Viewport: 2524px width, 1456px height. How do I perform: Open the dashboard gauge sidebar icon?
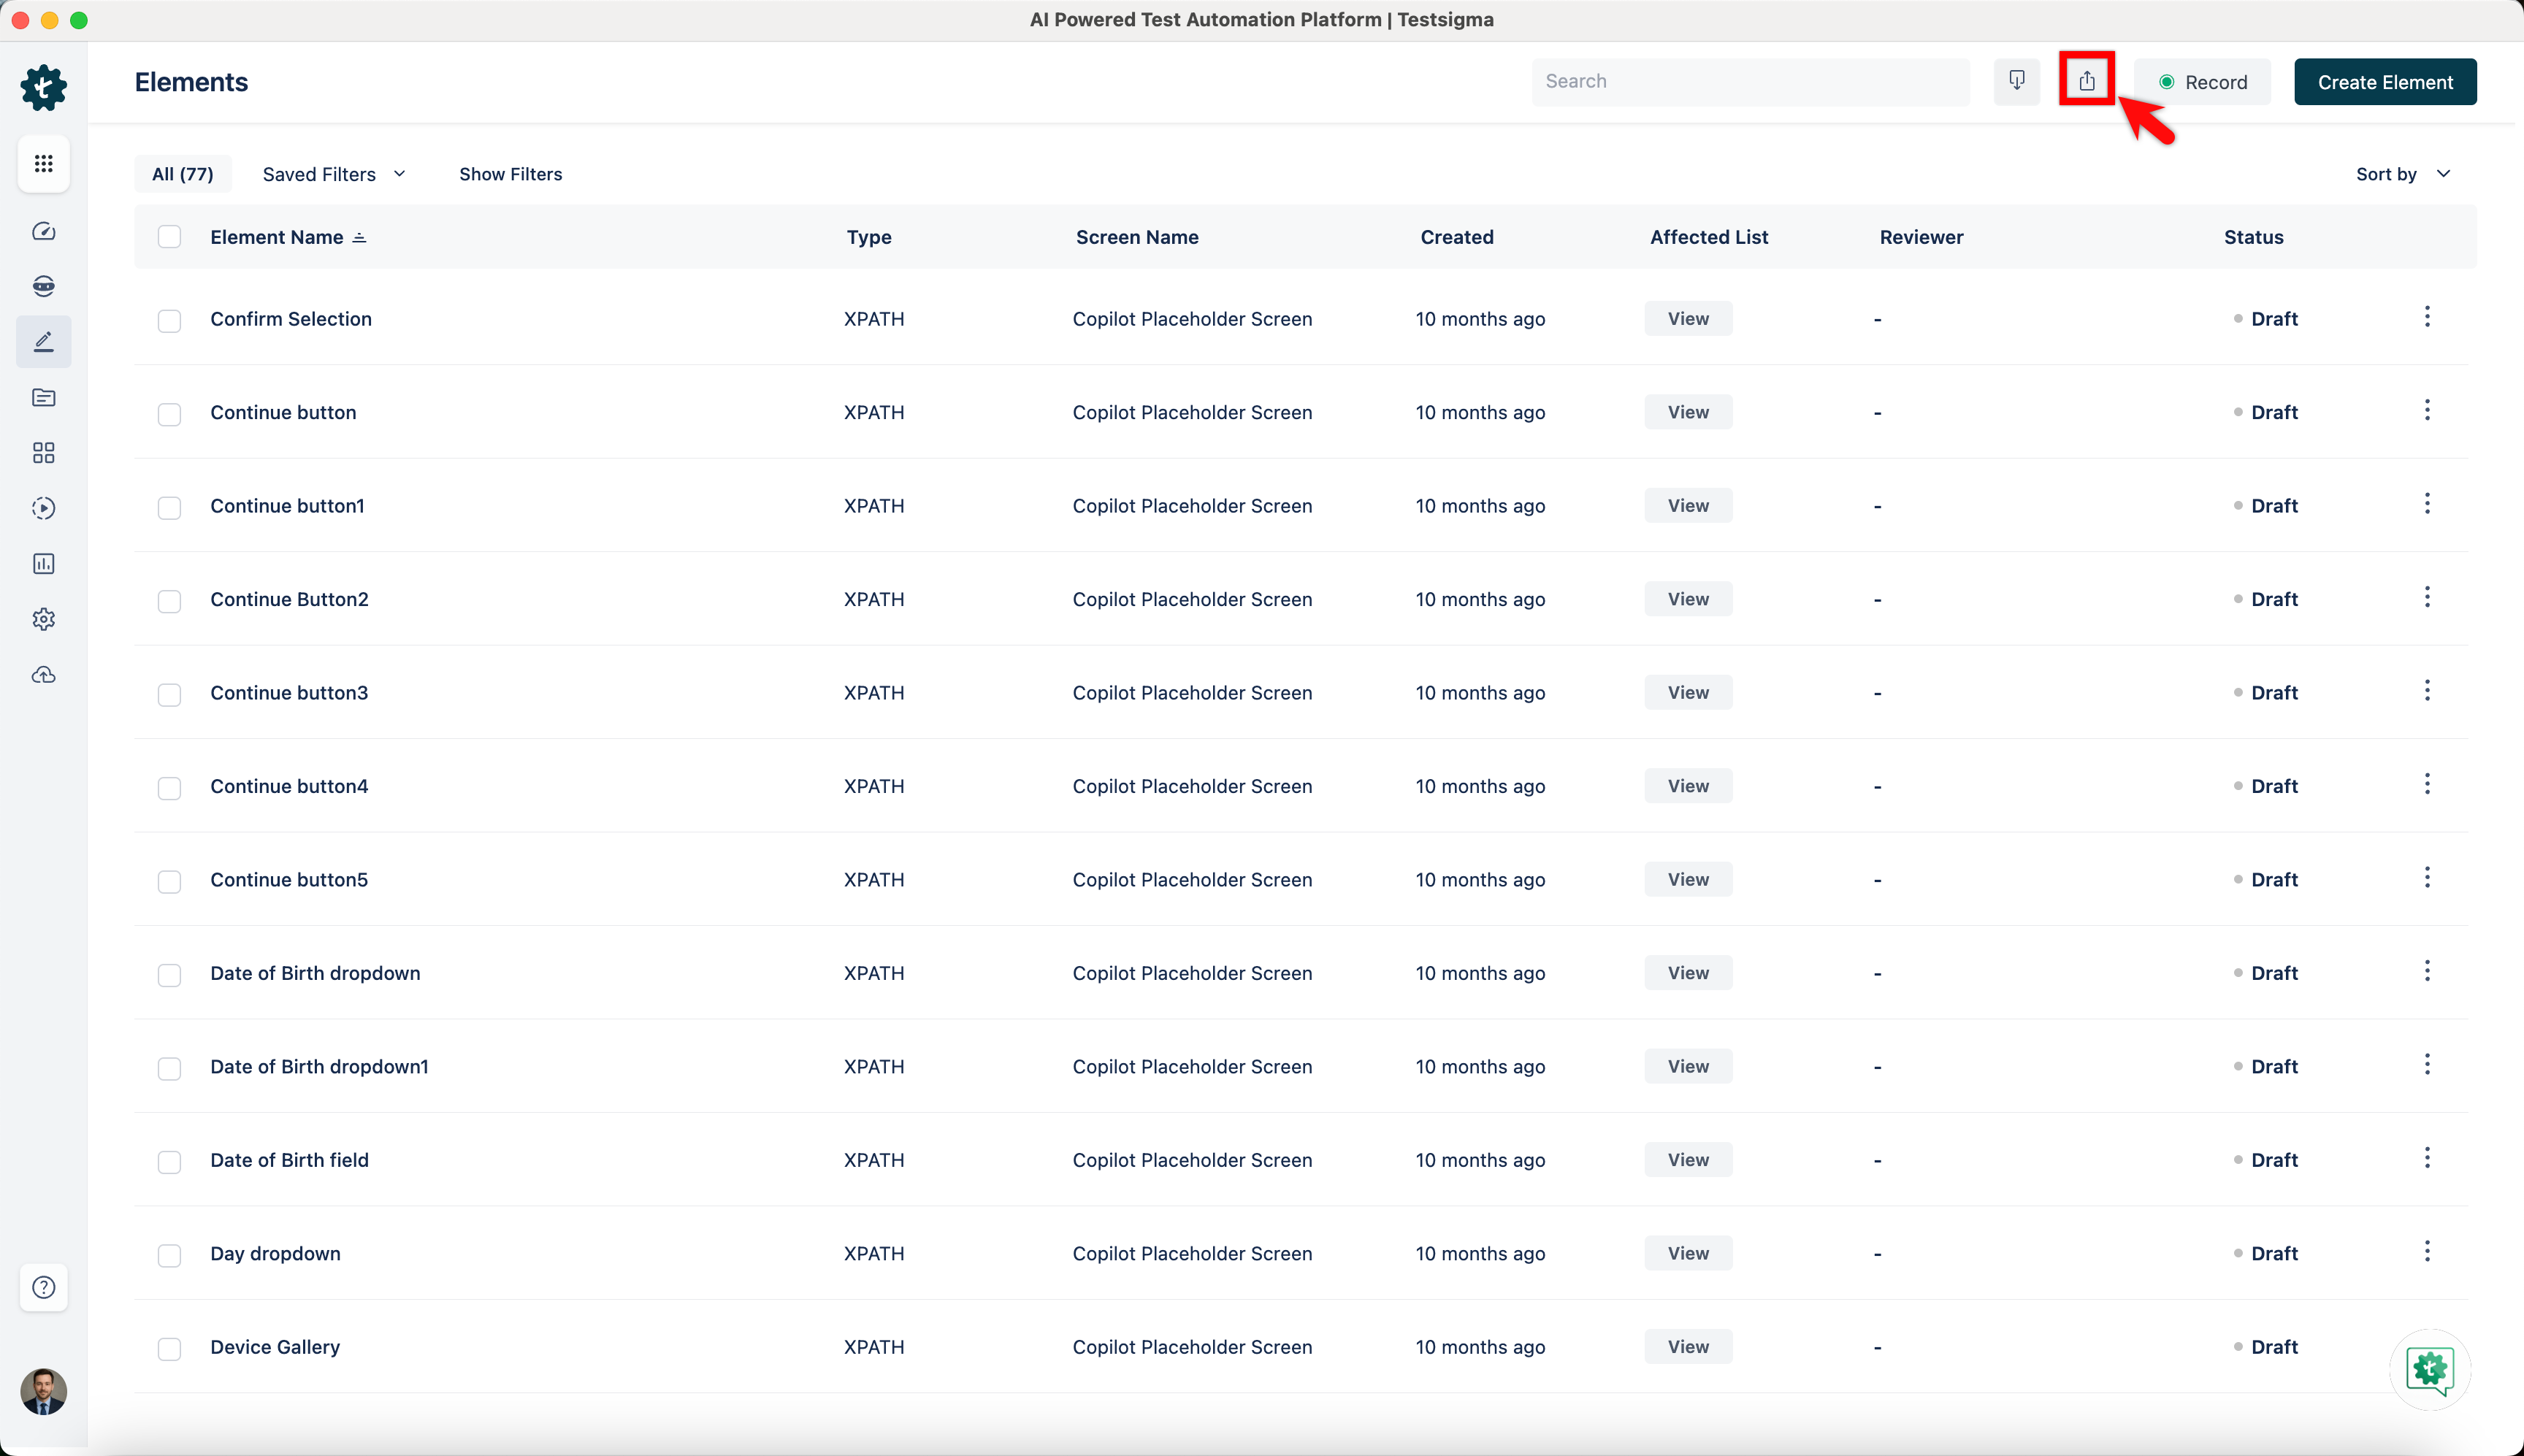tap(43, 231)
